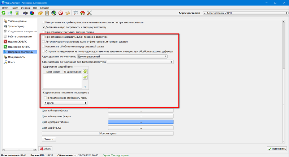Click the pie chart toolbar icon
Image resolution: width=289 pixels, height=157 pixels.
coord(32,13)
